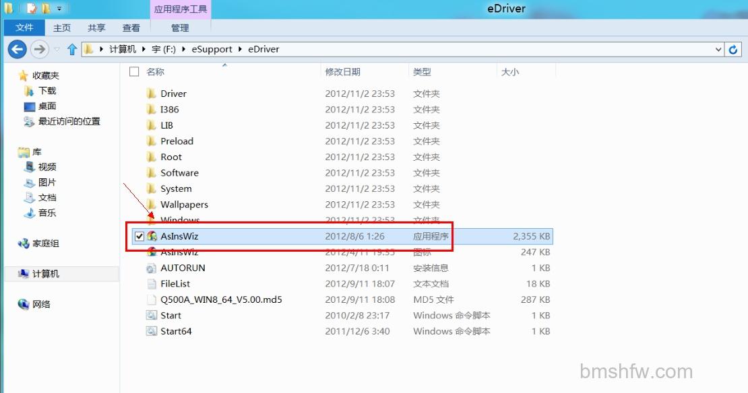
Task: Click 计算机 breadcrumb in address bar
Action: 123,49
